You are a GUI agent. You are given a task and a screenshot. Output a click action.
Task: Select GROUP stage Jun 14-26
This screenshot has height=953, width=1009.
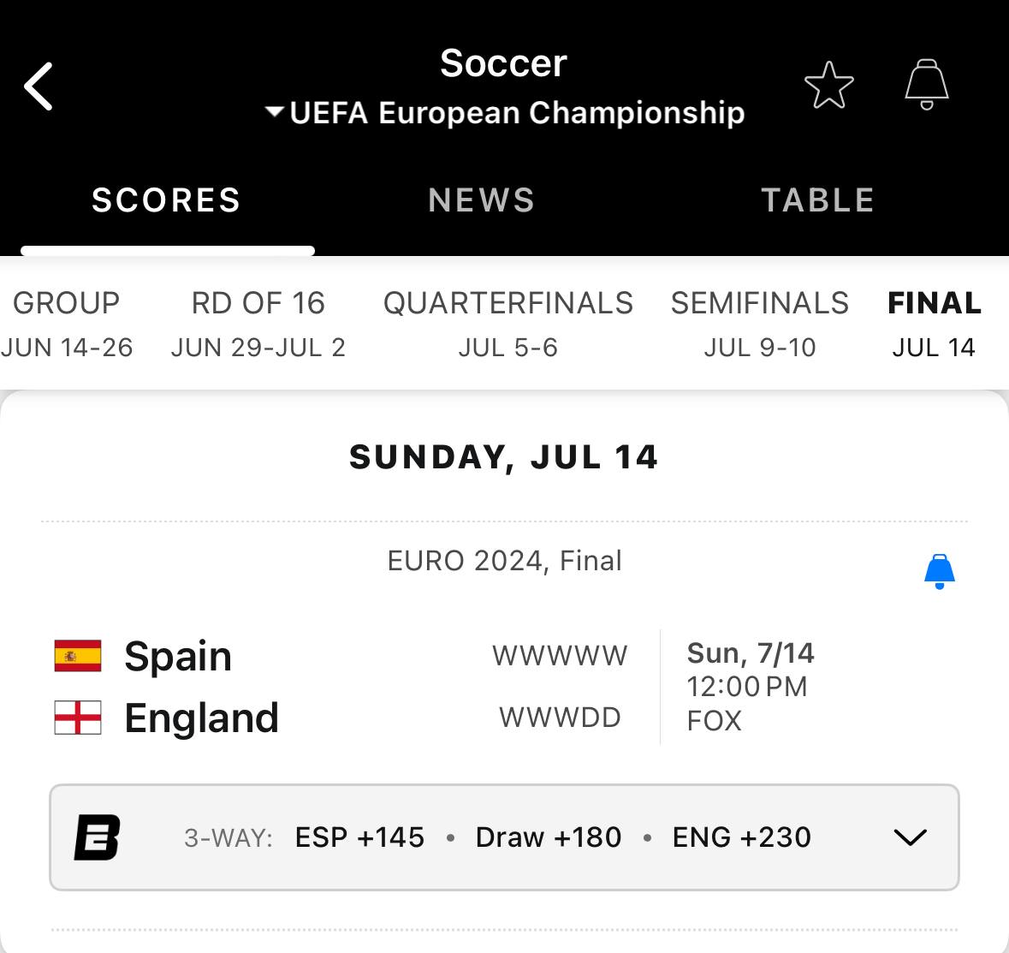66,324
